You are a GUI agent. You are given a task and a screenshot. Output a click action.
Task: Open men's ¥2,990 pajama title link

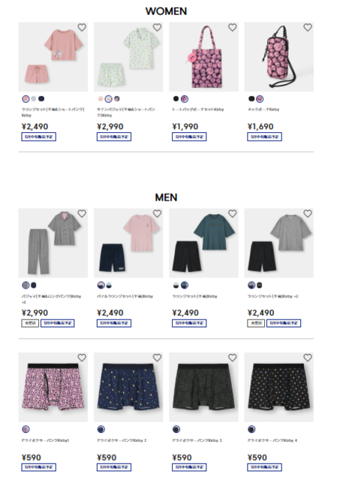pyautogui.click(x=52, y=299)
